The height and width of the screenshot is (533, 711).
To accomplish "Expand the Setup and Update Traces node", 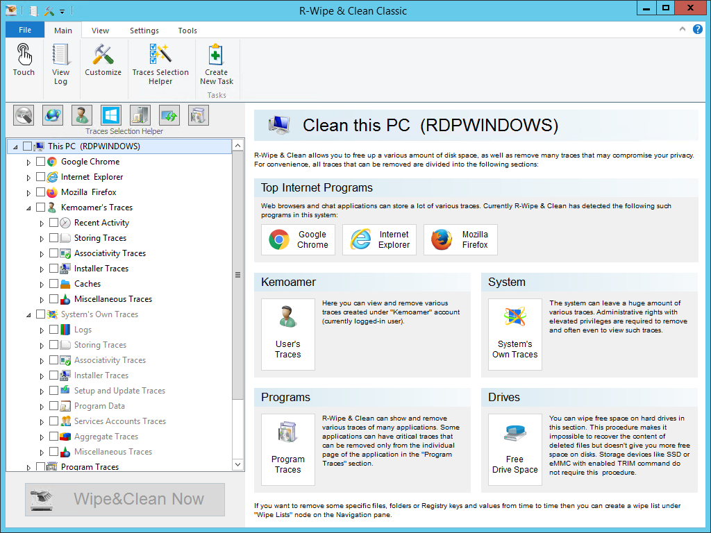I will coord(42,391).
